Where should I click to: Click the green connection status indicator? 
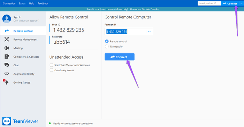[50, 123]
